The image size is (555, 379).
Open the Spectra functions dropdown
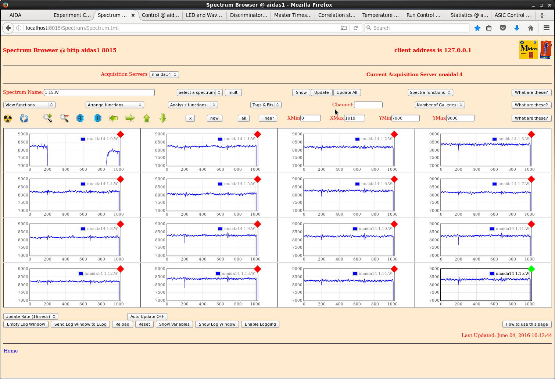pyautogui.click(x=430, y=92)
